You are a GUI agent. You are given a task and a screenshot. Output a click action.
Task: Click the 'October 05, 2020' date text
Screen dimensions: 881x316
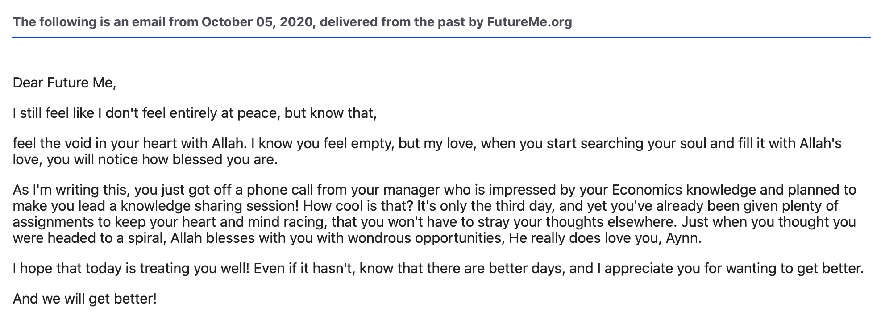point(257,22)
